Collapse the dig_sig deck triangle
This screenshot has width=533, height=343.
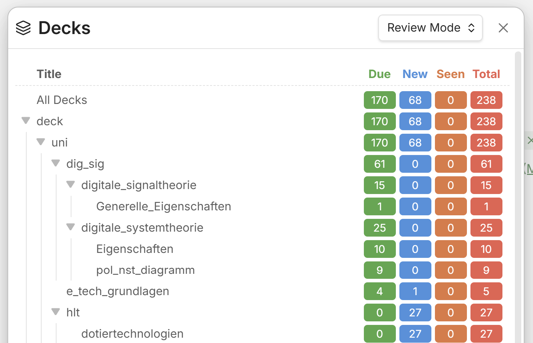tap(55, 163)
